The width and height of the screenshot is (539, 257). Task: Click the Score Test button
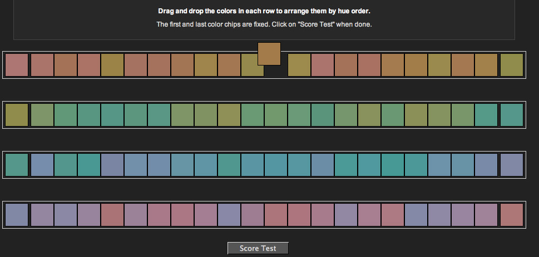point(258,248)
